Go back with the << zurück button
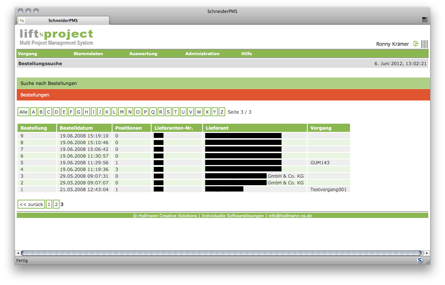 [x=31, y=204]
